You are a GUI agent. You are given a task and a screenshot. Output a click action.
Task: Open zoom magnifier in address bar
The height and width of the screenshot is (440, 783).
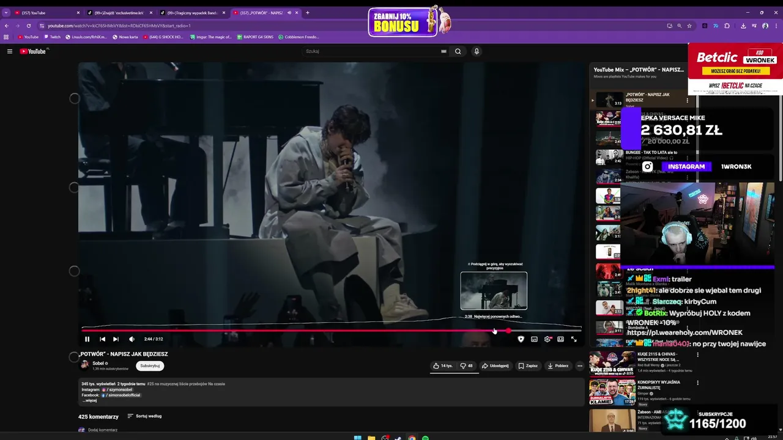(x=679, y=26)
